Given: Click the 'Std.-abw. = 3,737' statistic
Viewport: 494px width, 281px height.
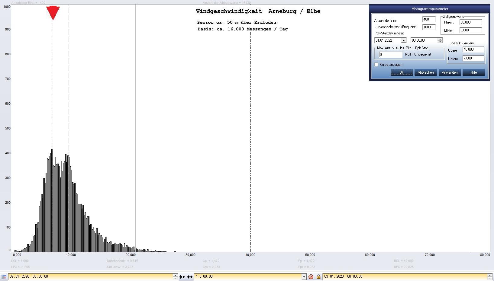Looking at the screenshot, I should point(120,267).
